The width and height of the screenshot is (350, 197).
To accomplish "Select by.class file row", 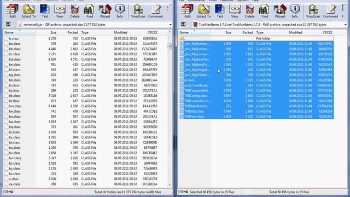I will (x=81, y=169).
